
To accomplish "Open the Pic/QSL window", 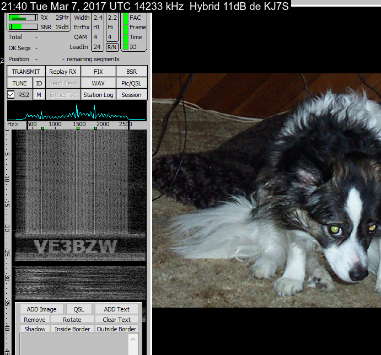I will click(131, 83).
